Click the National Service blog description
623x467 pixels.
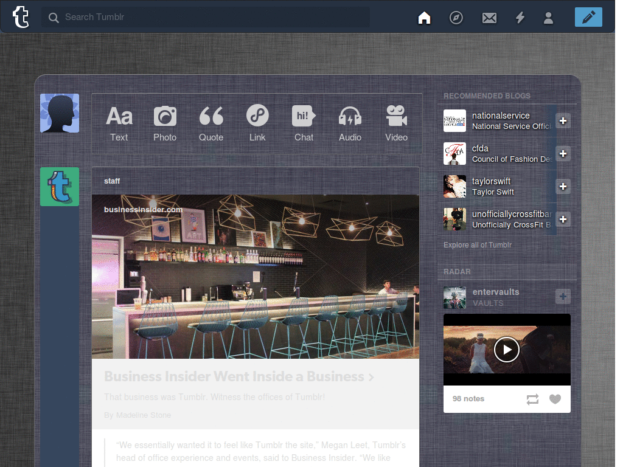click(x=512, y=126)
